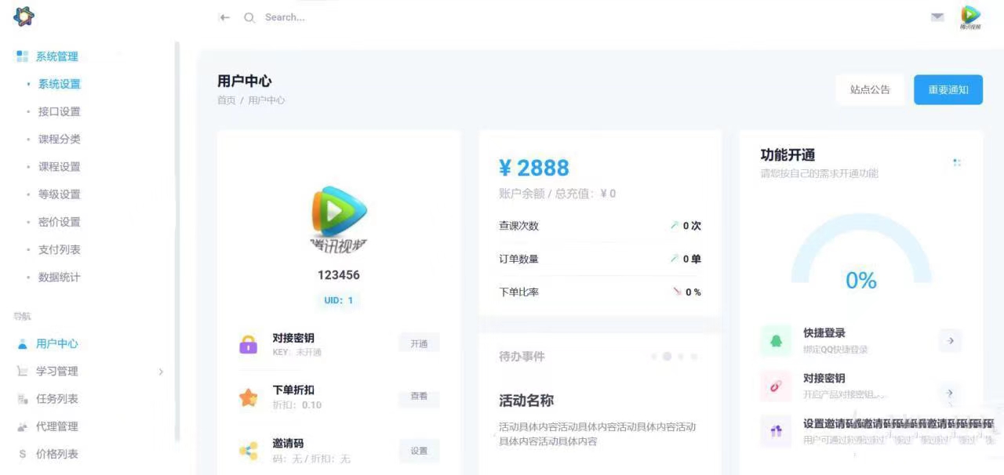Open 代理管理 in the navigation

(56, 426)
